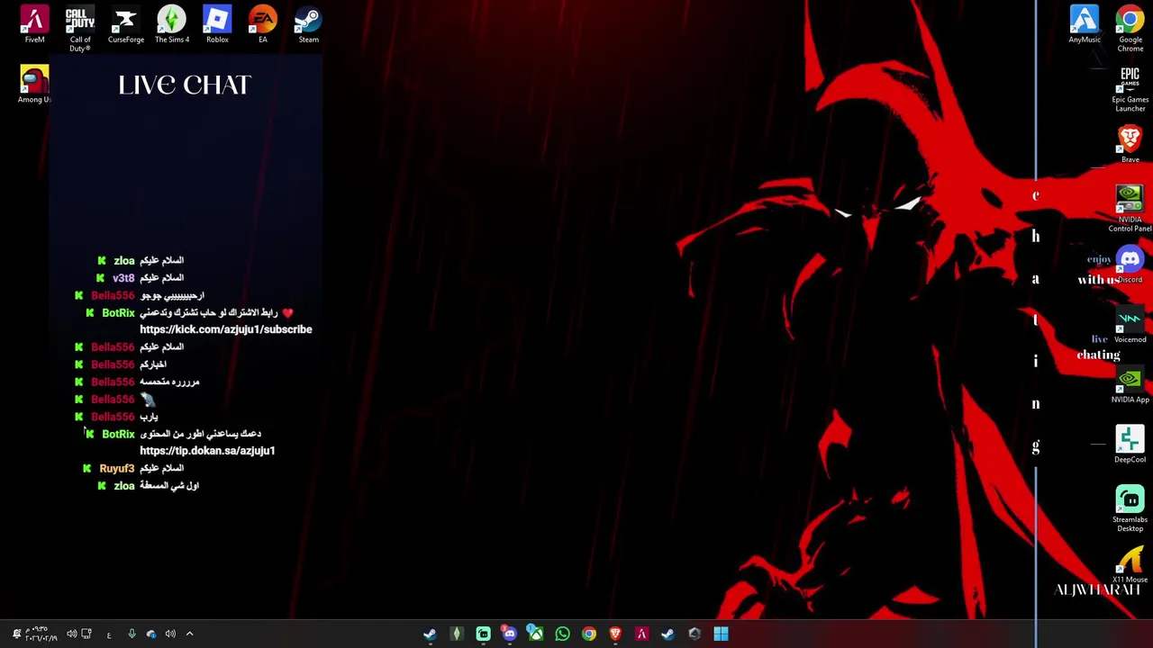Open The Sims 4 taskbar icon
Viewport: 1153px width, 648px height.
coord(457,634)
